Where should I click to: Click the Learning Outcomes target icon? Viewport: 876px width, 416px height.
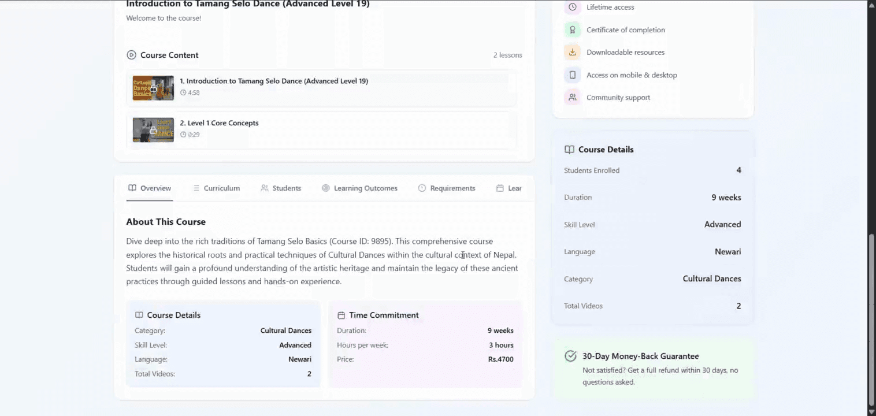(x=326, y=188)
